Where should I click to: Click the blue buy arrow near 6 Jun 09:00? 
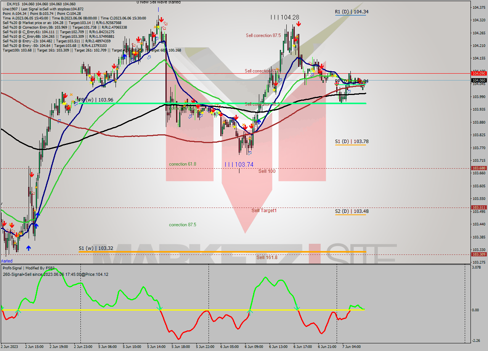[258, 122]
